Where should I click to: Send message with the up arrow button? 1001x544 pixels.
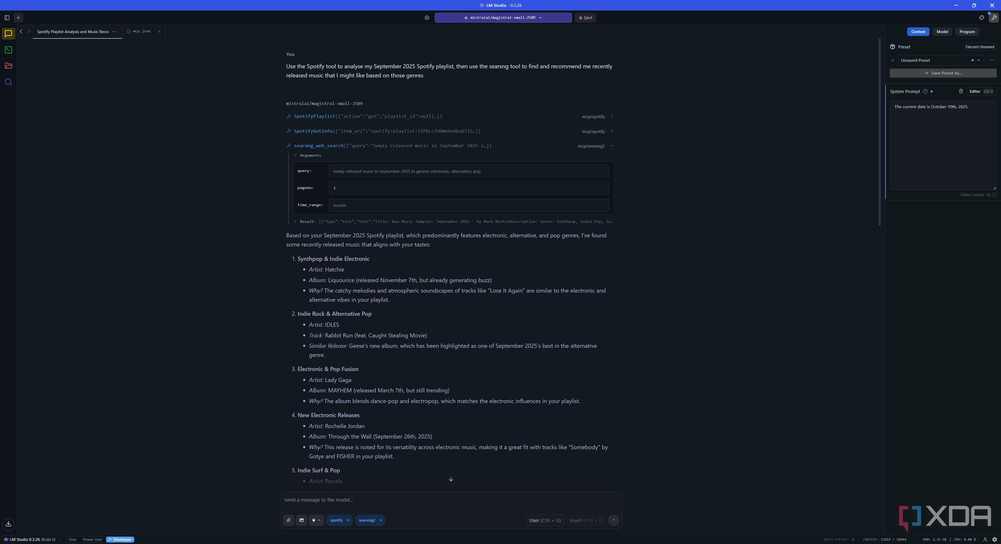click(x=614, y=520)
